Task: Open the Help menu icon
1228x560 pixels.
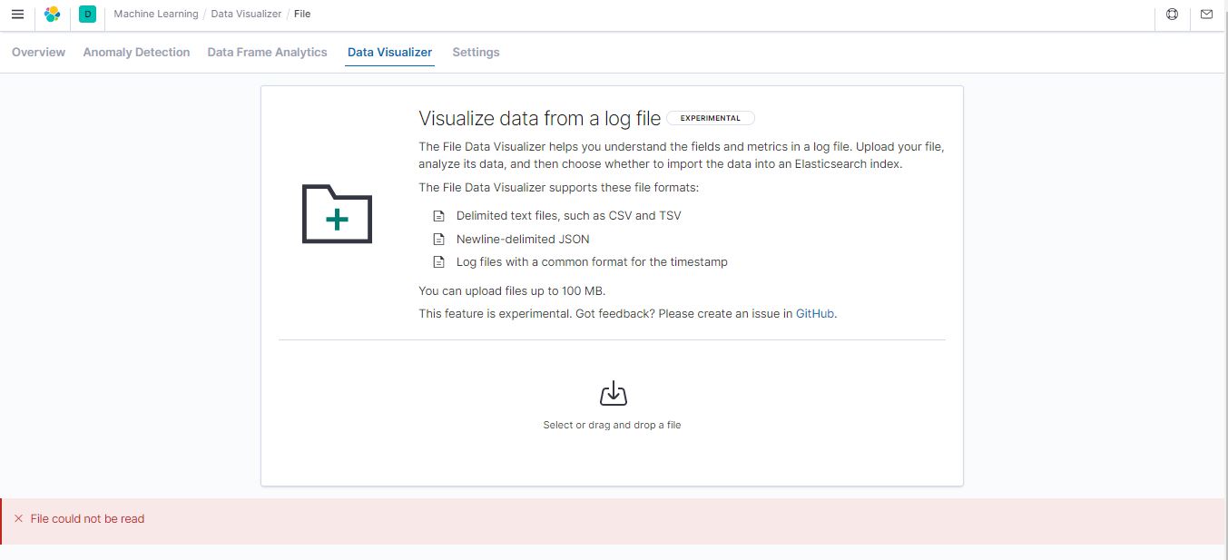Action: pos(1171,15)
